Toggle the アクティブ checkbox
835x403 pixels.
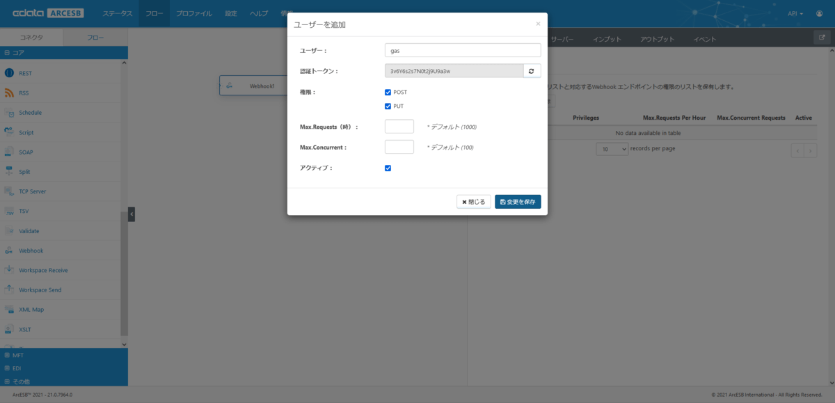coord(388,168)
